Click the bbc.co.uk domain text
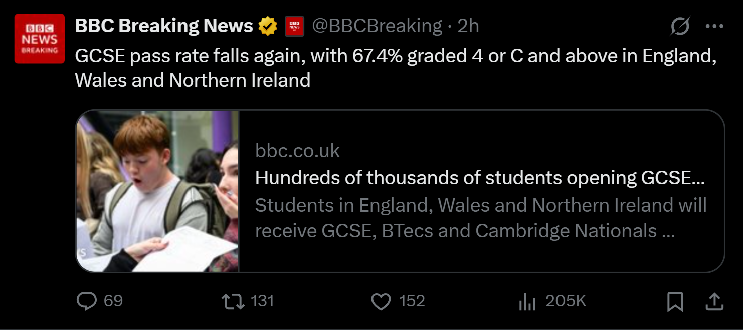743x330 pixels. pos(297,151)
